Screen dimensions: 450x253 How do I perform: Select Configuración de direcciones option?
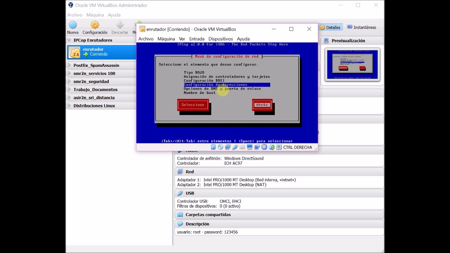point(227,85)
